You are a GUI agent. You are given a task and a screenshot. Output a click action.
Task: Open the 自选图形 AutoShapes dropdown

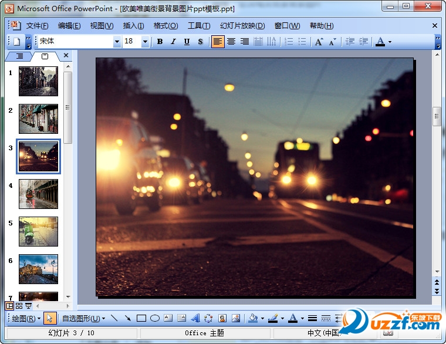click(83, 318)
